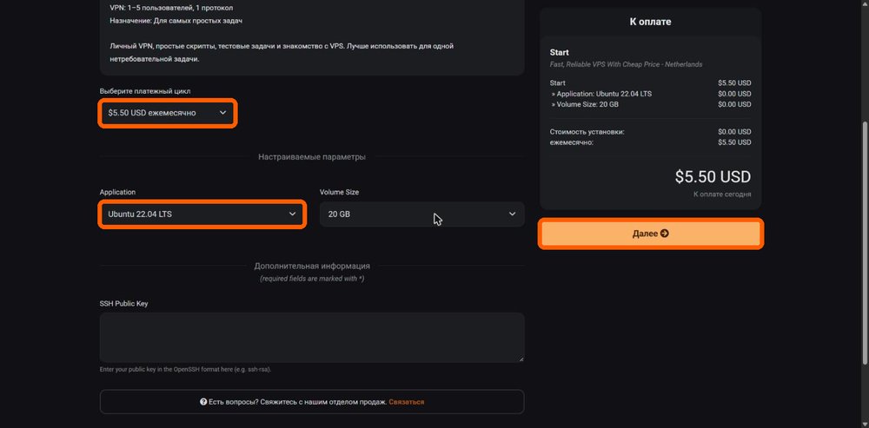Screen dimensions: 869x428
Task: Click 'Fast, Reliable VPS With Cheap Price - Netherlands' subtitle
Action: coord(626,64)
